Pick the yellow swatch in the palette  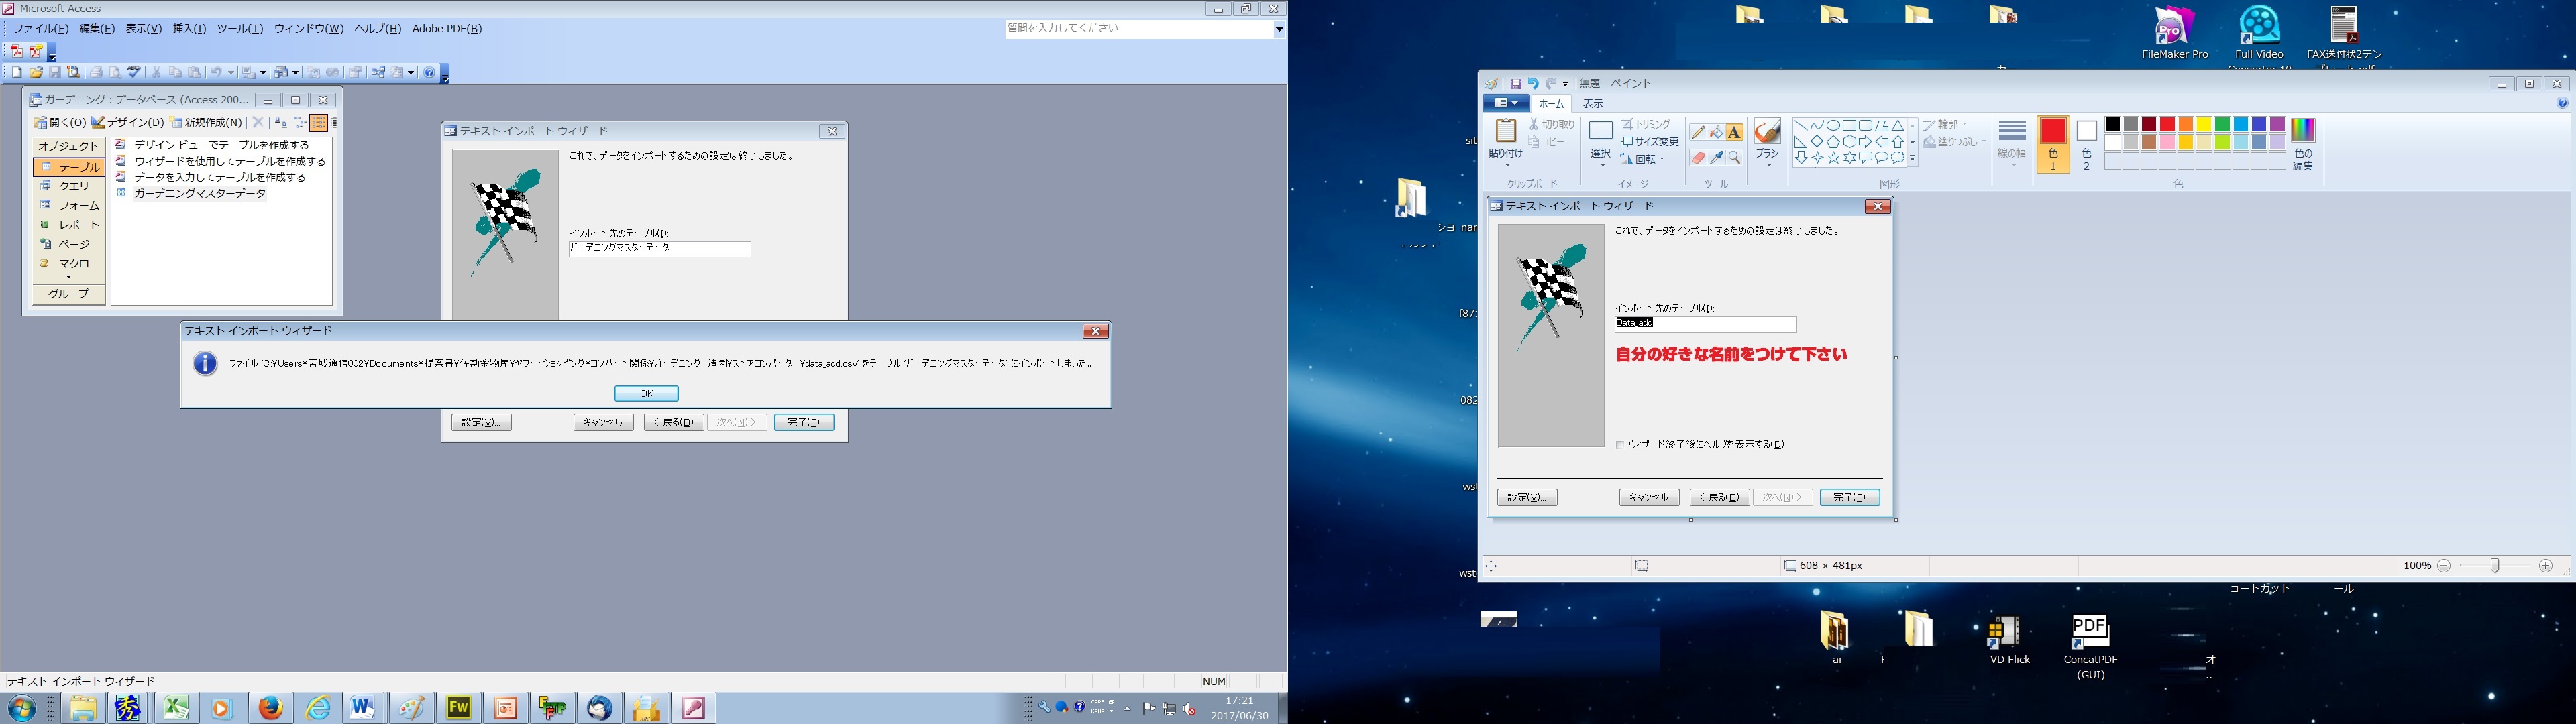click(2204, 125)
